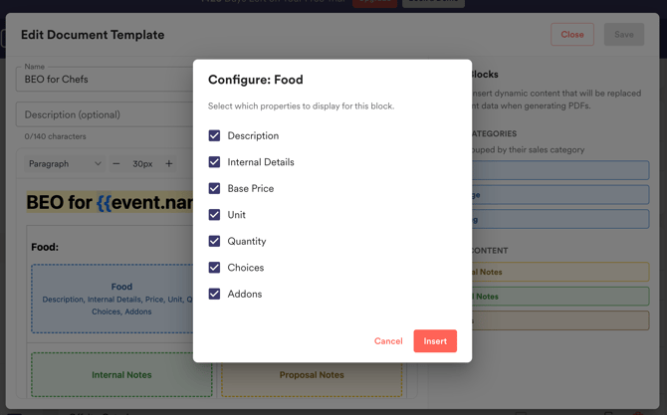The image size is (667, 415).
Task: Toggle the Internal Details checkbox
Action: 214,162
